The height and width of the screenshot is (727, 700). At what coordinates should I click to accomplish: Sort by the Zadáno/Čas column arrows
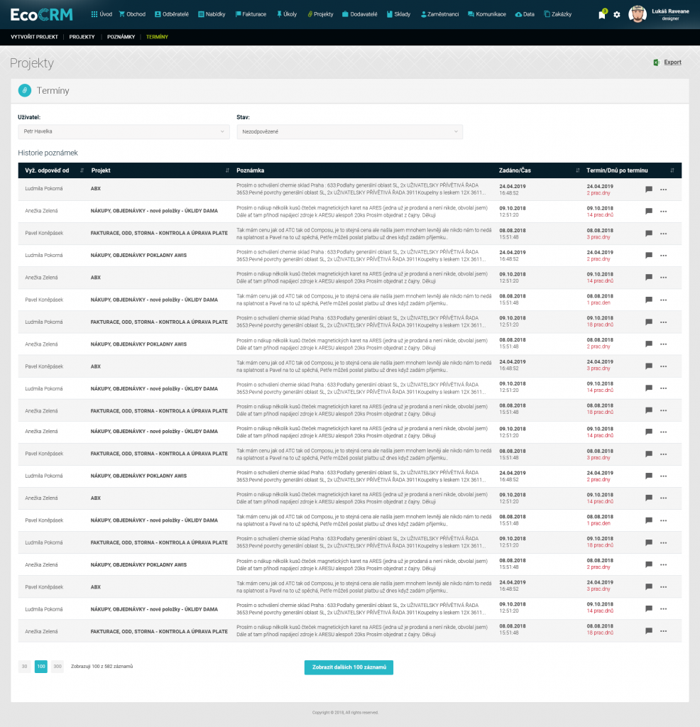pos(578,170)
